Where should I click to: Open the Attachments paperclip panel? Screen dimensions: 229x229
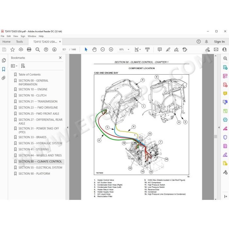(4, 78)
